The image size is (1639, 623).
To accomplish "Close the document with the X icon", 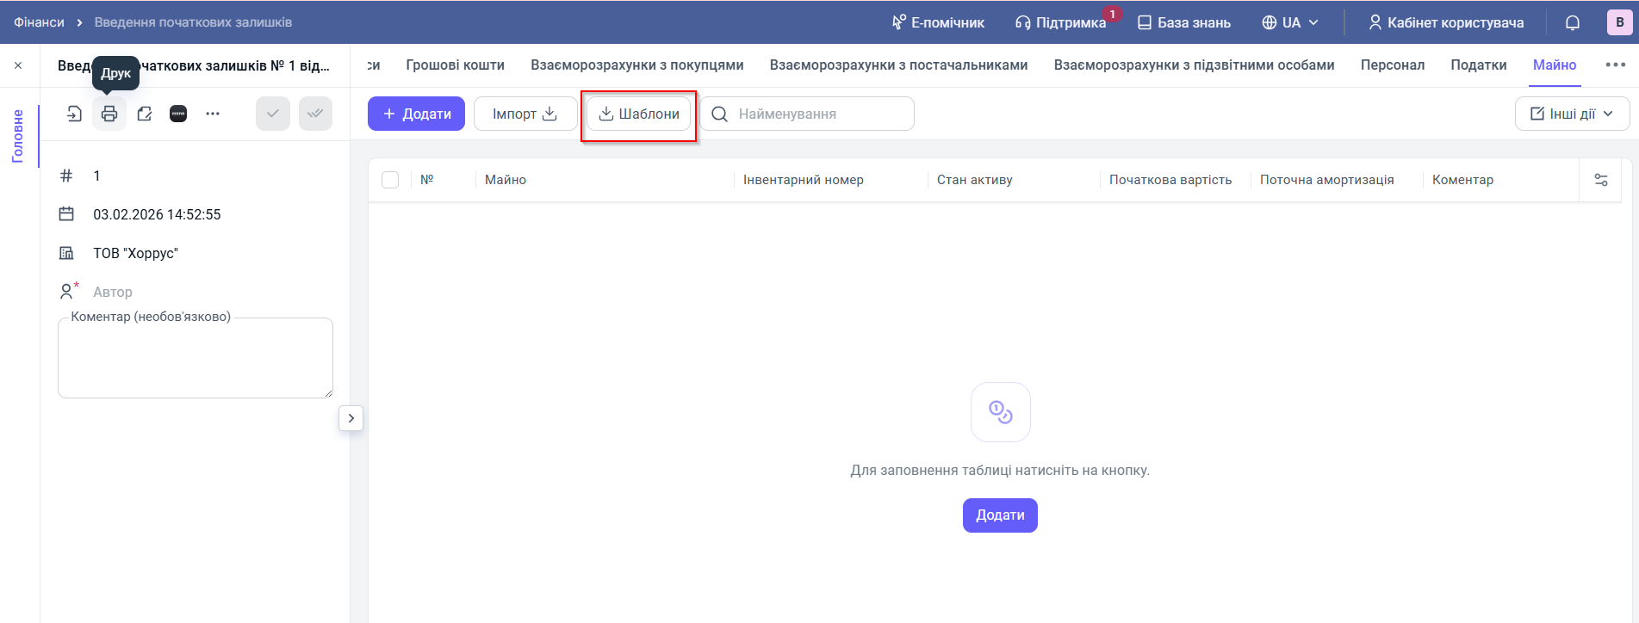I will [x=18, y=65].
